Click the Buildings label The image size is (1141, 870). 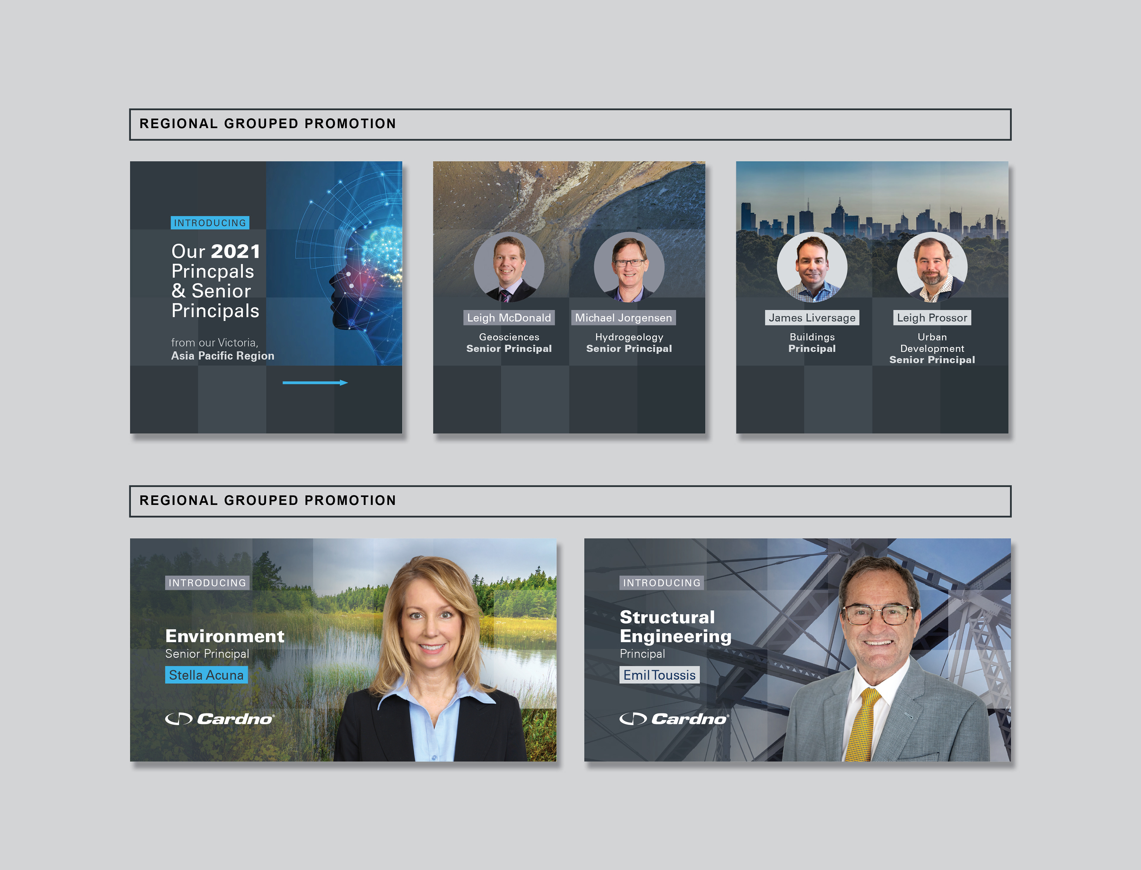tap(812, 337)
